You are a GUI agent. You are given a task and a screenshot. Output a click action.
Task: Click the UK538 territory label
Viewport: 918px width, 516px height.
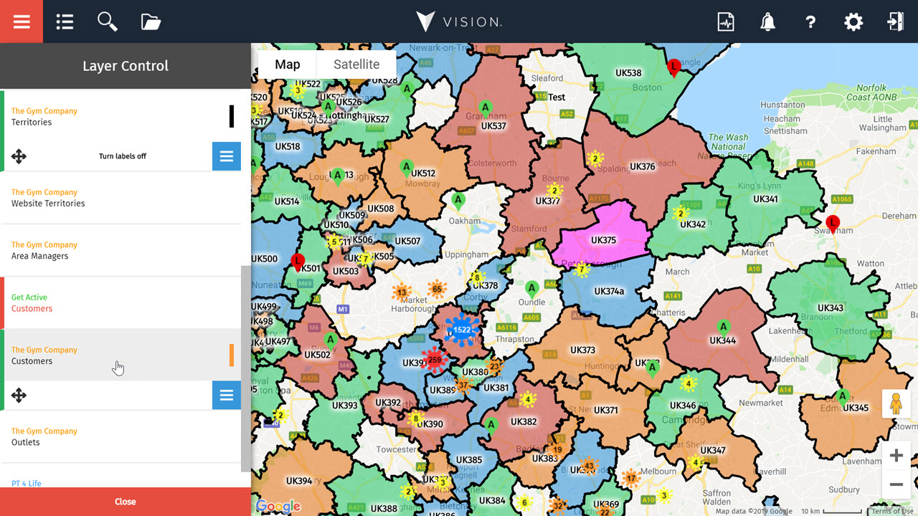[629, 73]
